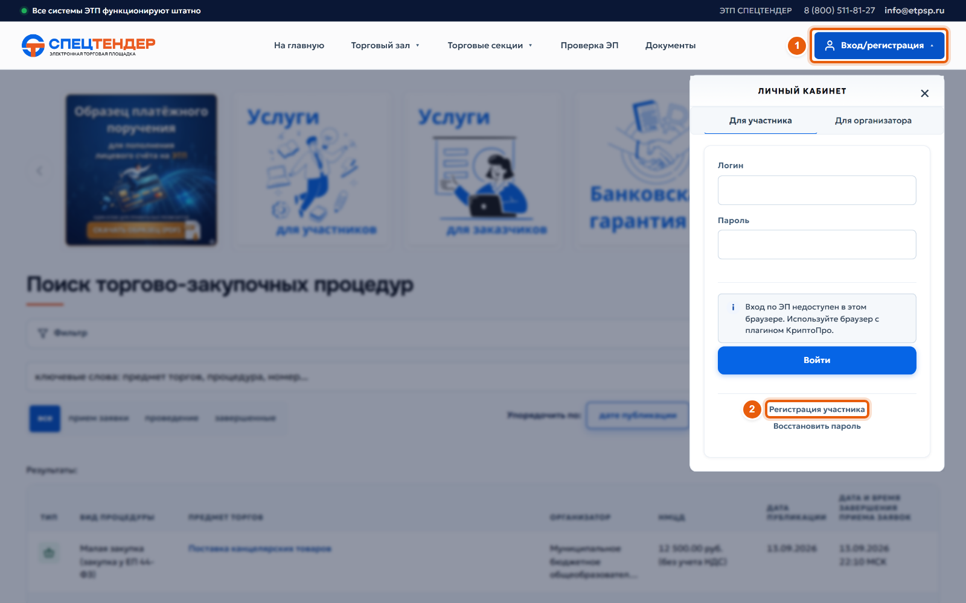Open the Услуги для участников card

312,169
